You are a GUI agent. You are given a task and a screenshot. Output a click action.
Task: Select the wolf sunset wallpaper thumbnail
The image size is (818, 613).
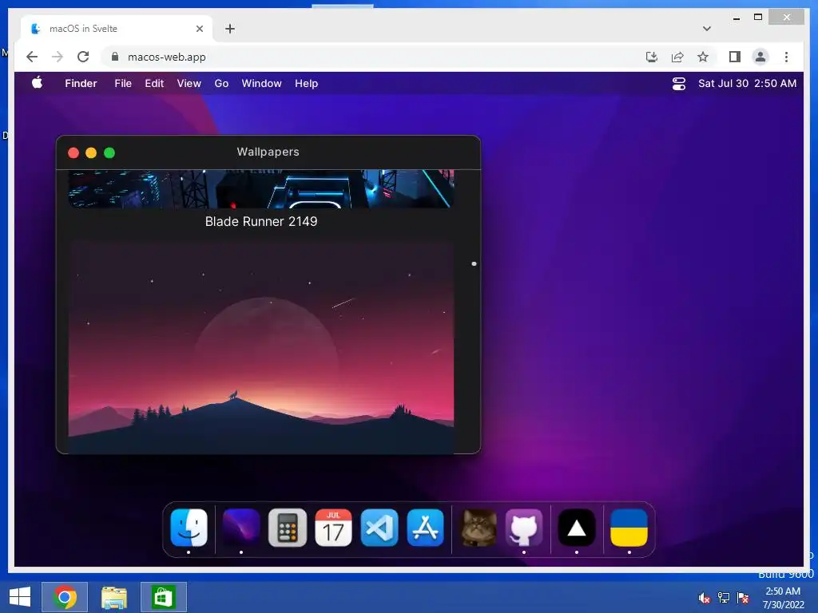point(261,346)
